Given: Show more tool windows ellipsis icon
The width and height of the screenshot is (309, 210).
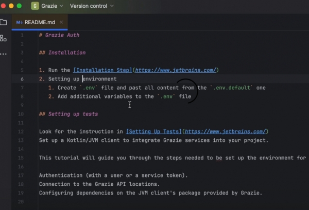Looking at the screenshot, I should [x=4, y=54].
